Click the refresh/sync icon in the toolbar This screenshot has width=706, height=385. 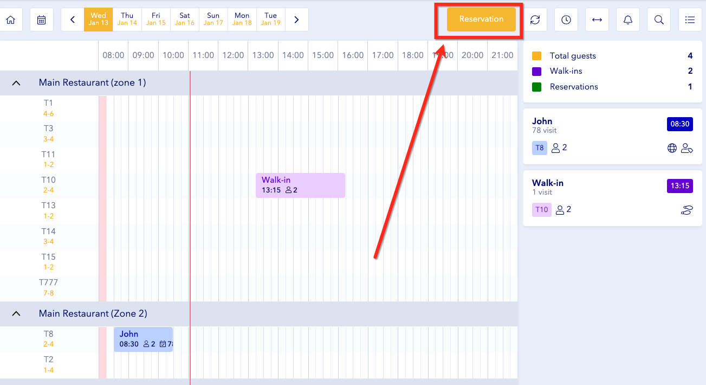pos(535,19)
